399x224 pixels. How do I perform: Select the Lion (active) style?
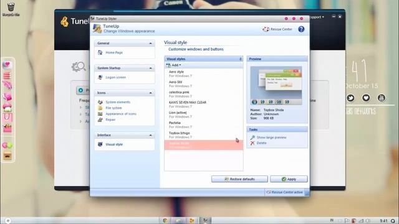pos(204,114)
